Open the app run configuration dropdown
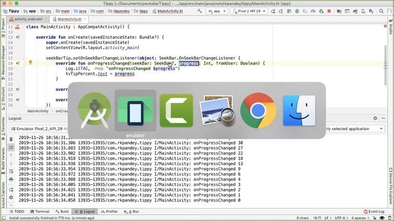Viewport: 394px width, 221px height. coord(217,11)
